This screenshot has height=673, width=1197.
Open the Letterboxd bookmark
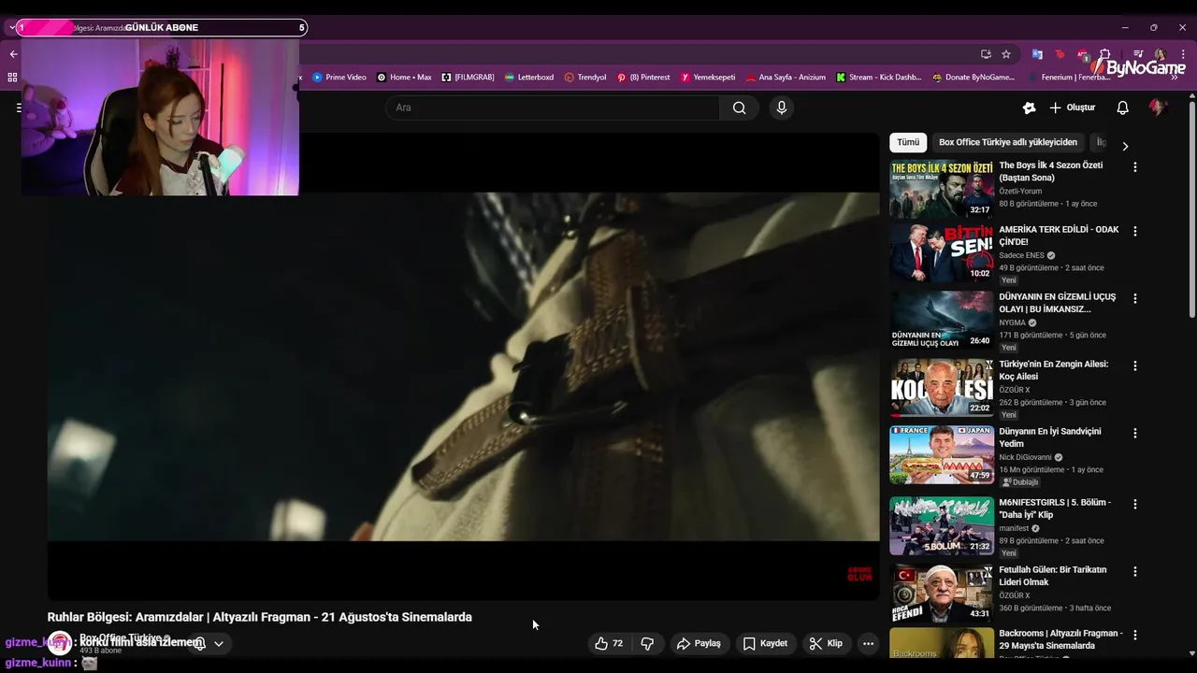coord(529,78)
